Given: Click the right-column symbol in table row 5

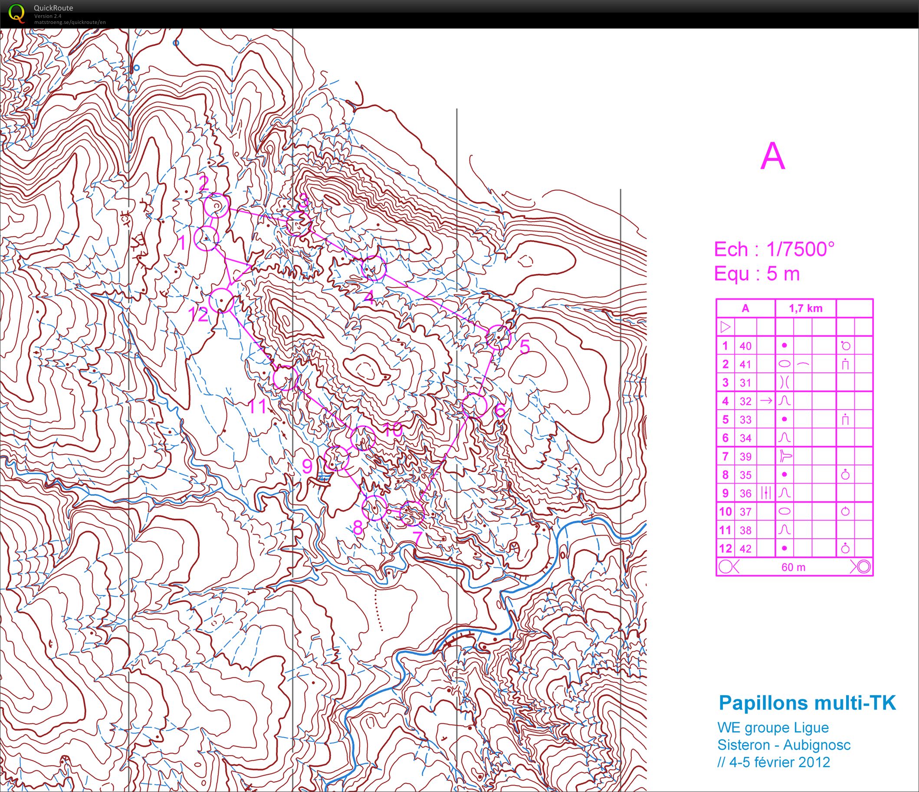Looking at the screenshot, I should [x=845, y=419].
